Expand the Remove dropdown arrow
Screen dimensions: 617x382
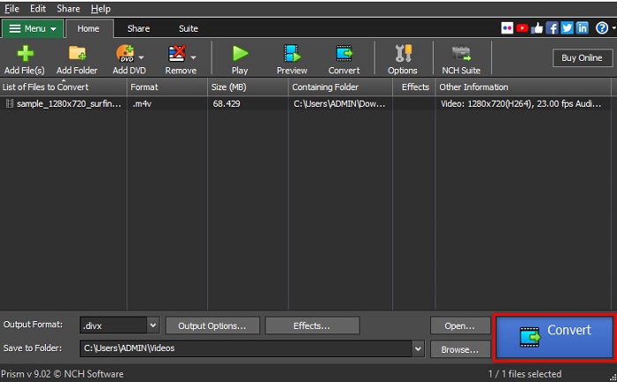(193, 57)
